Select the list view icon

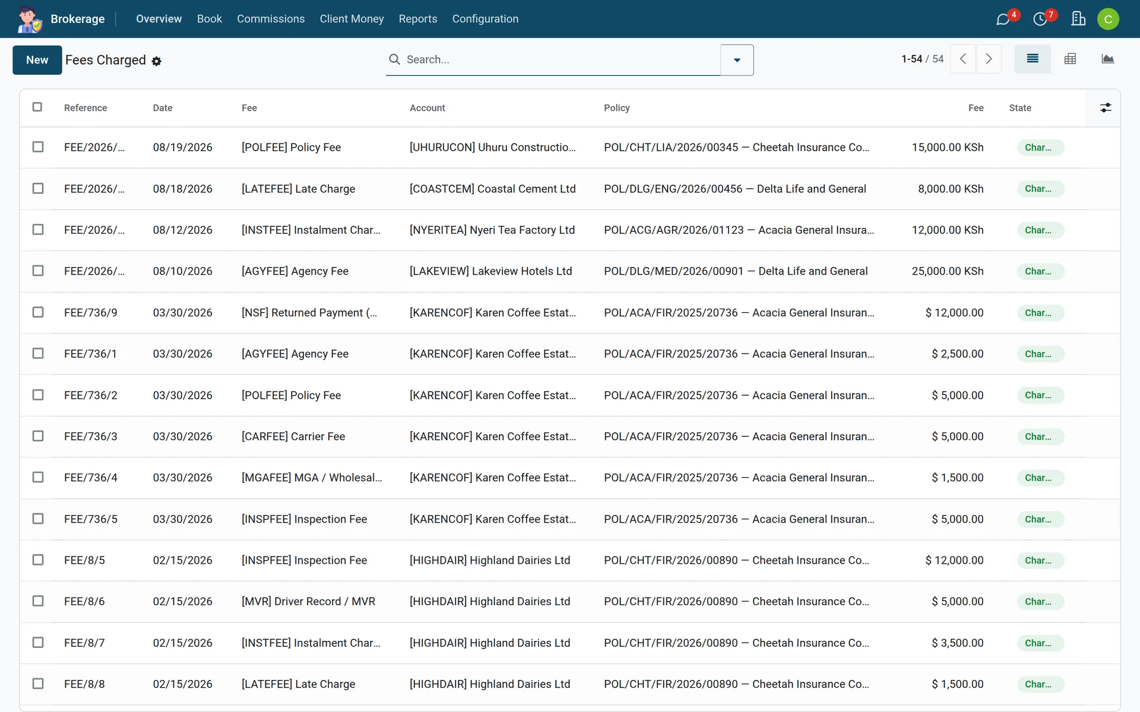point(1033,59)
